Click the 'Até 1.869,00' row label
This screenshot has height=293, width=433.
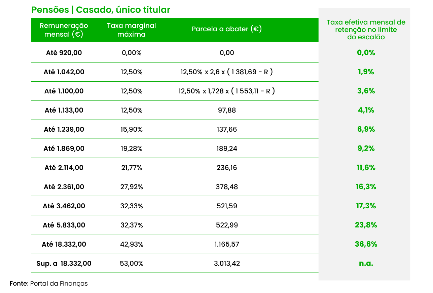tap(64, 149)
